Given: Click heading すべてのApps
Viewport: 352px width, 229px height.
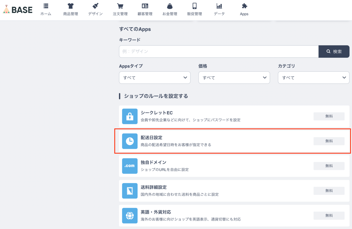Looking at the screenshot, I should [x=135, y=29].
